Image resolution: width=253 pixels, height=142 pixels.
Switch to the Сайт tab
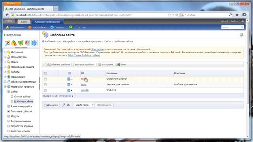click(24, 22)
